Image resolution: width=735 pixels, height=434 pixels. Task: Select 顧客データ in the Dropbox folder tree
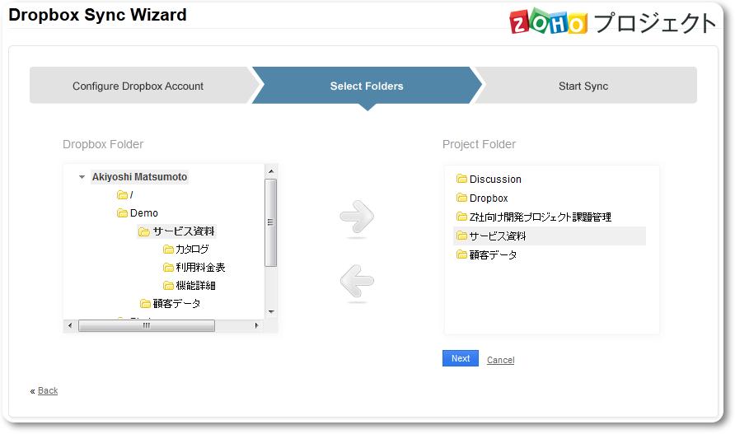(176, 304)
